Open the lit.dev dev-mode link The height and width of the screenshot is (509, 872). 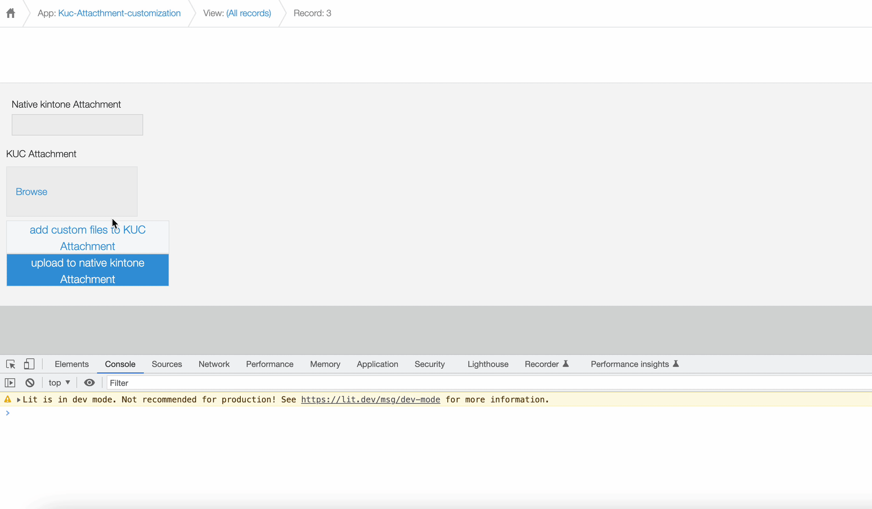pyautogui.click(x=370, y=400)
